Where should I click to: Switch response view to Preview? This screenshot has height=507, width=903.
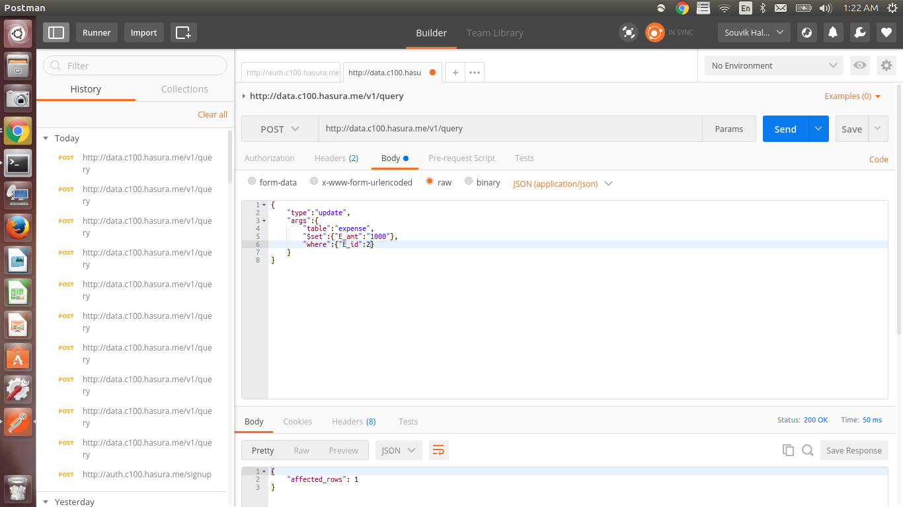(343, 450)
